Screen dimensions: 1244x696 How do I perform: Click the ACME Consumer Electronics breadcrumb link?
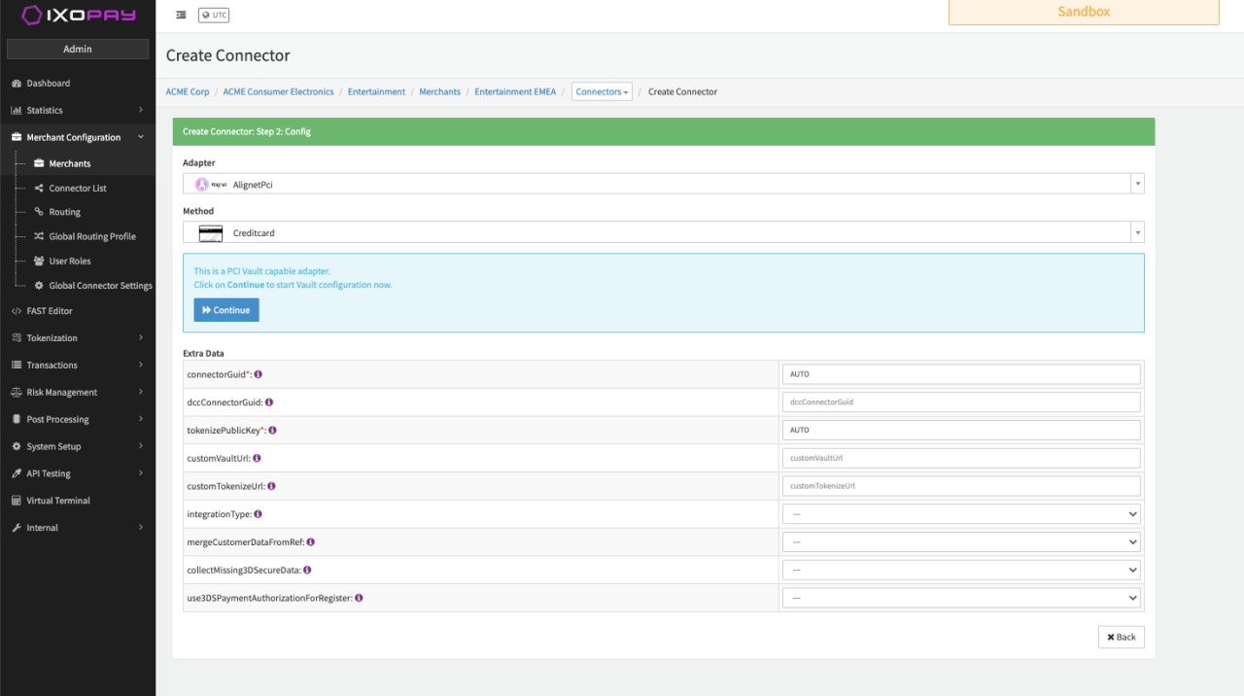coord(278,91)
